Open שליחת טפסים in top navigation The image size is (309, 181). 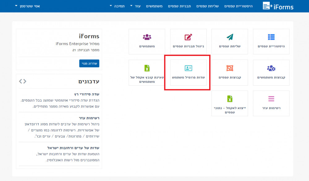(x=207, y=6)
